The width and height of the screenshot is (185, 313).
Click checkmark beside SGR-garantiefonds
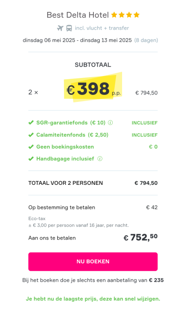[31, 122]
